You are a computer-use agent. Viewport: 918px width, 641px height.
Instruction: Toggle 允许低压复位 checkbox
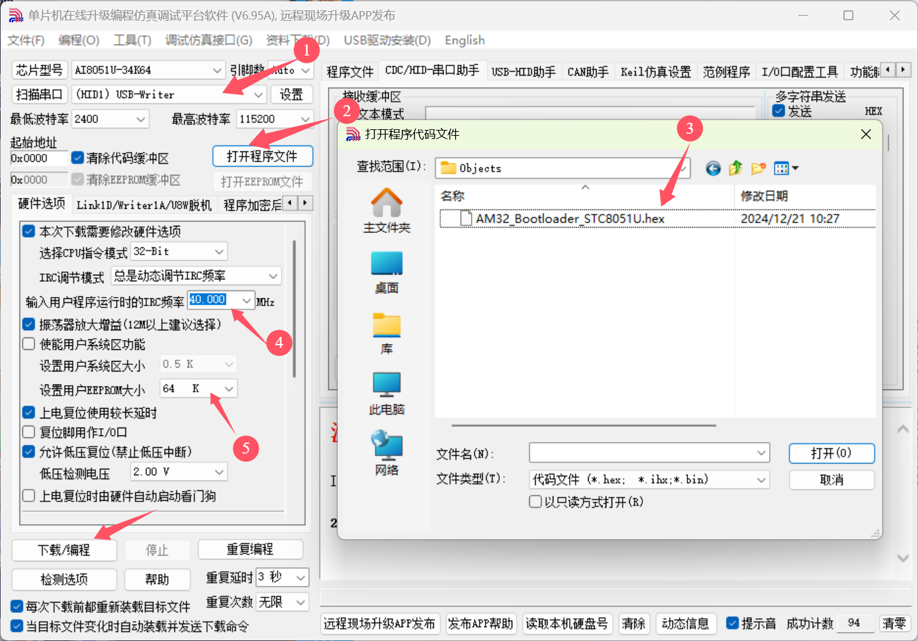tap(29, 452)
